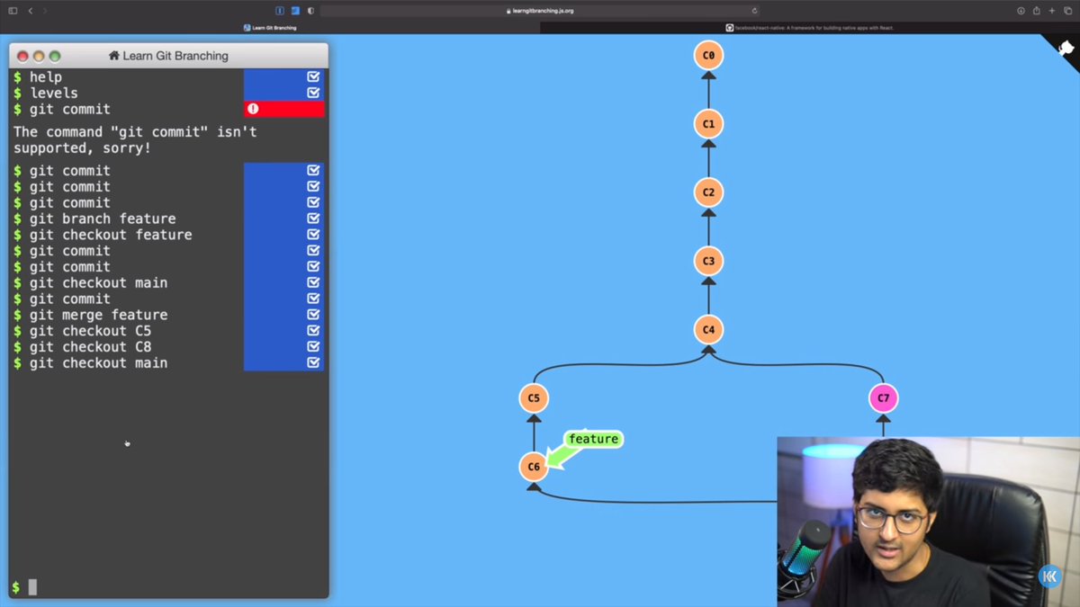Click the "isn't supported, sorry!" error message
This screenshot has height=607, width=1080.
pos(135,139)
